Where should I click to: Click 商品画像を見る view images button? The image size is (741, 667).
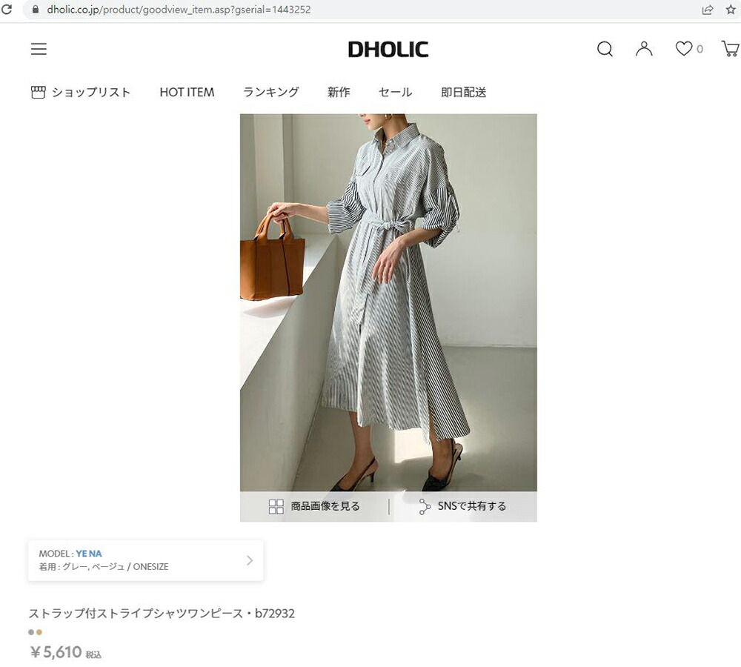pos(314,506)
